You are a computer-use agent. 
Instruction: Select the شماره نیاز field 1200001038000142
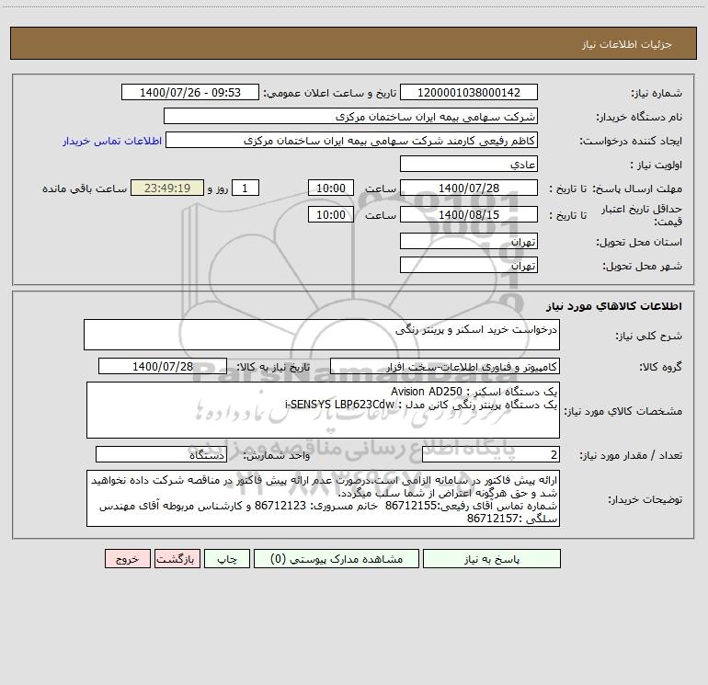469,92
